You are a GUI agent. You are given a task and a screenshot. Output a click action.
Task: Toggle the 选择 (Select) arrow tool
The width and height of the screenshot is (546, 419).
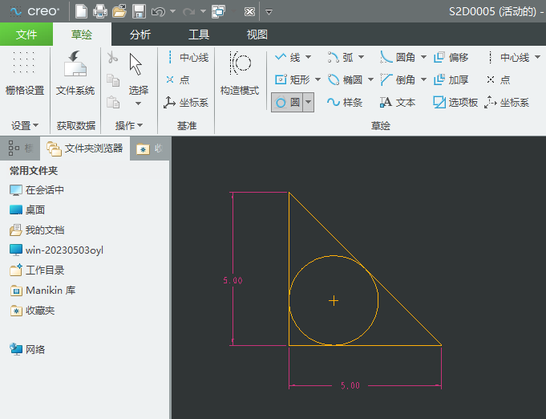[137, 66]
